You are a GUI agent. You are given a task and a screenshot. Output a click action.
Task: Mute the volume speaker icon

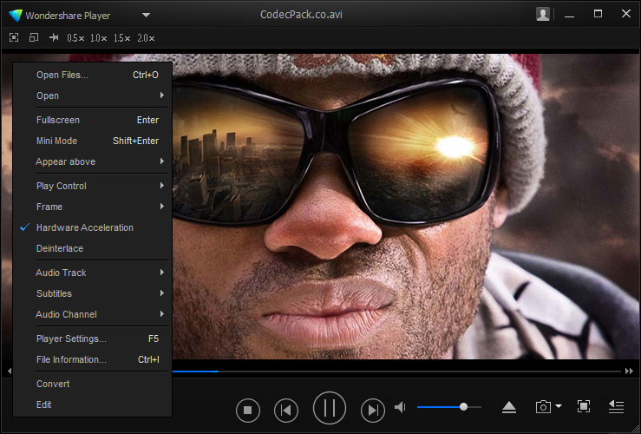pyautogui.click(x=400, y=407)
